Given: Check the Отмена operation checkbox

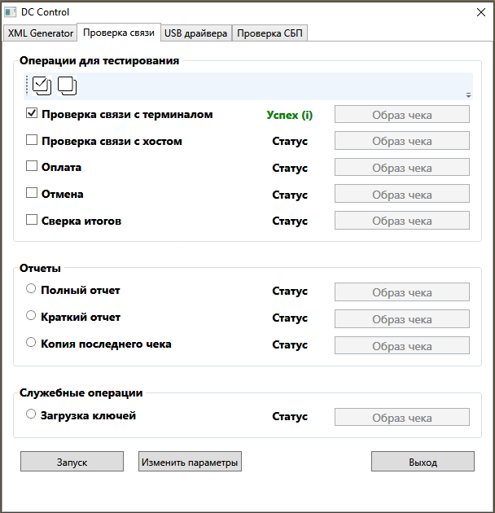Looking at the screenshot, I should [x=32, y=194].
